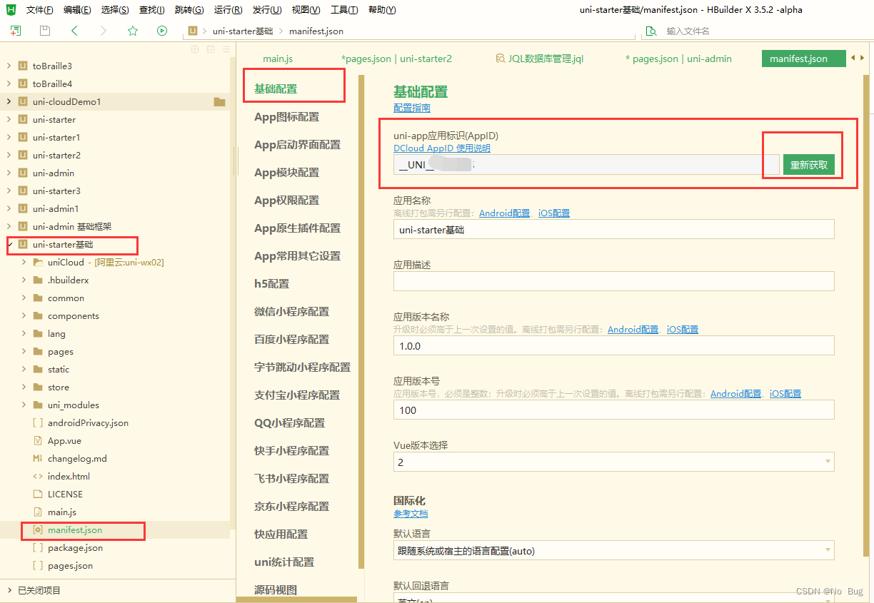
Task: Click the uni-admin project icon
Action: (23, 173)
